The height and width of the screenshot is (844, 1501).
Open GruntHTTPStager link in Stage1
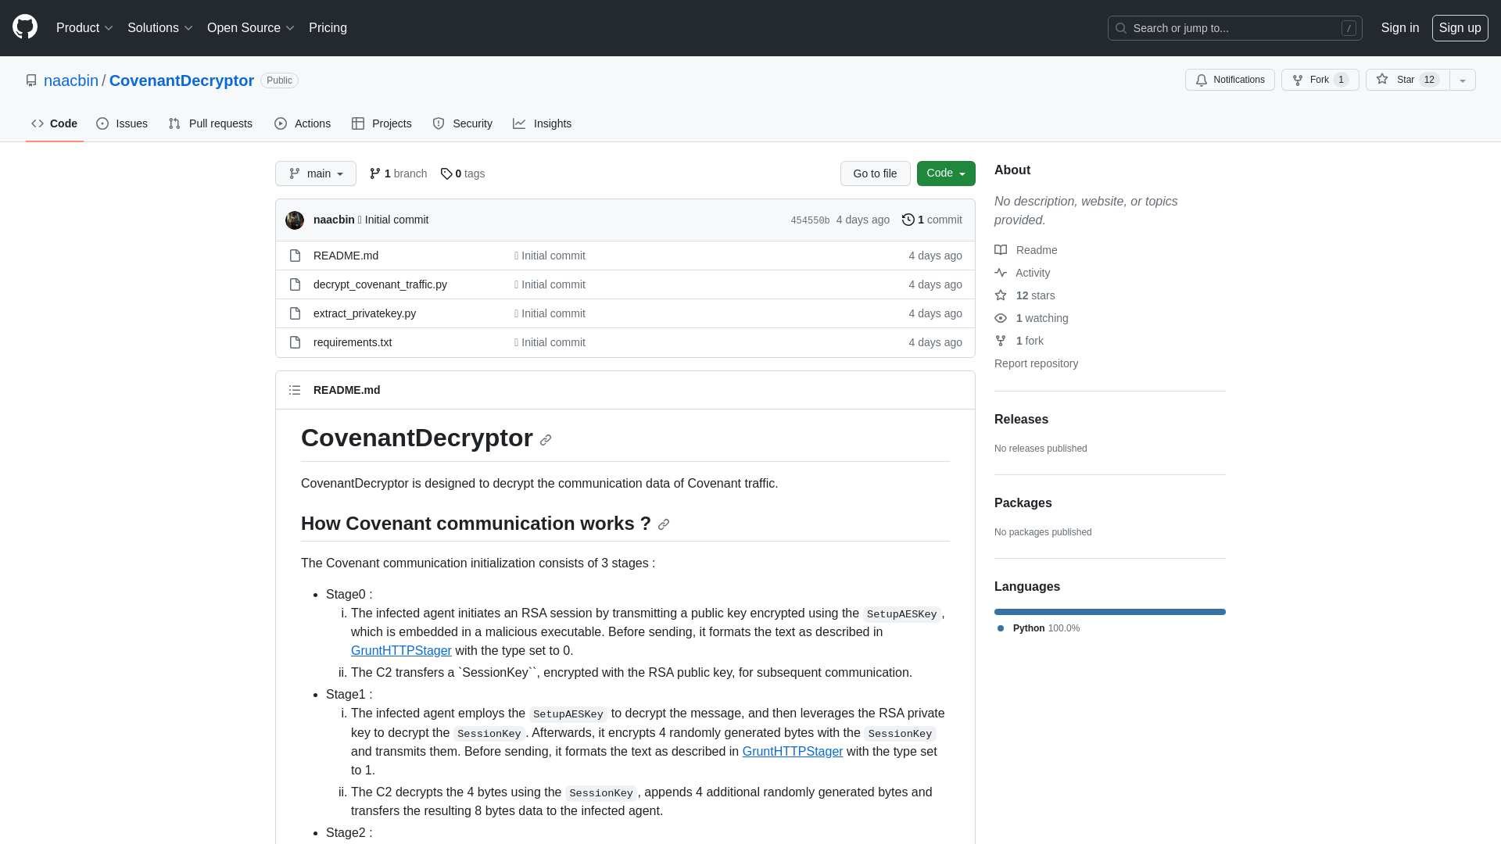(x=793, y=752)
